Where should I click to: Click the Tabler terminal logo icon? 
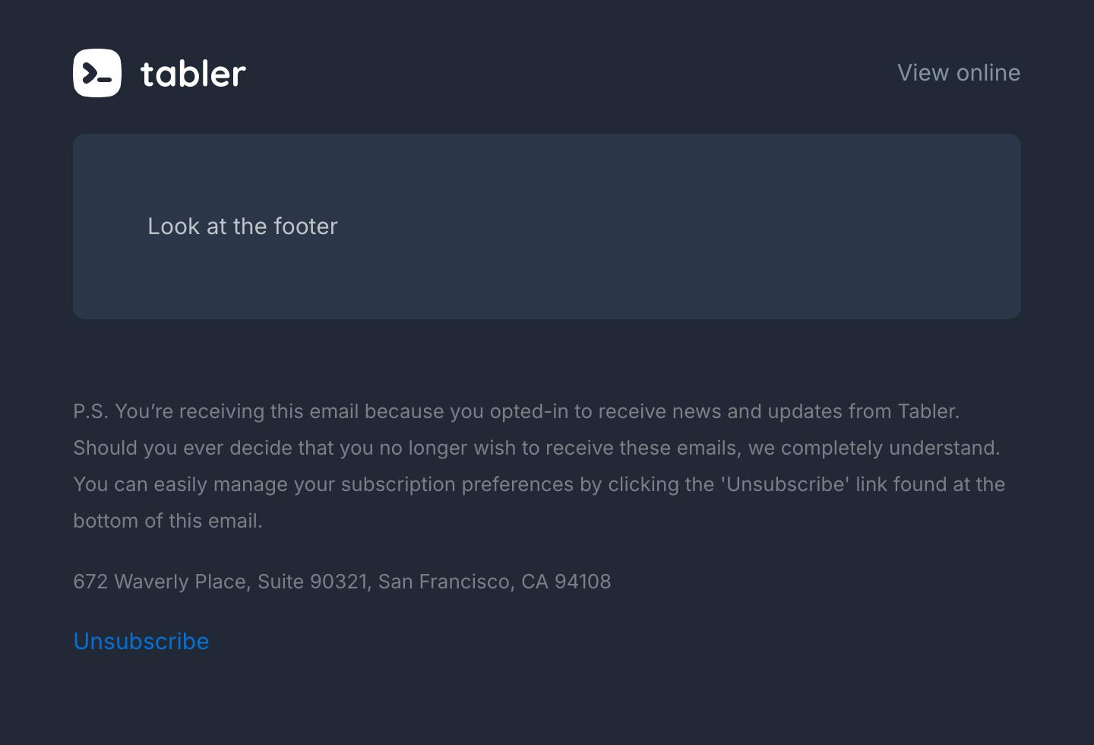[x=97, y=73]
